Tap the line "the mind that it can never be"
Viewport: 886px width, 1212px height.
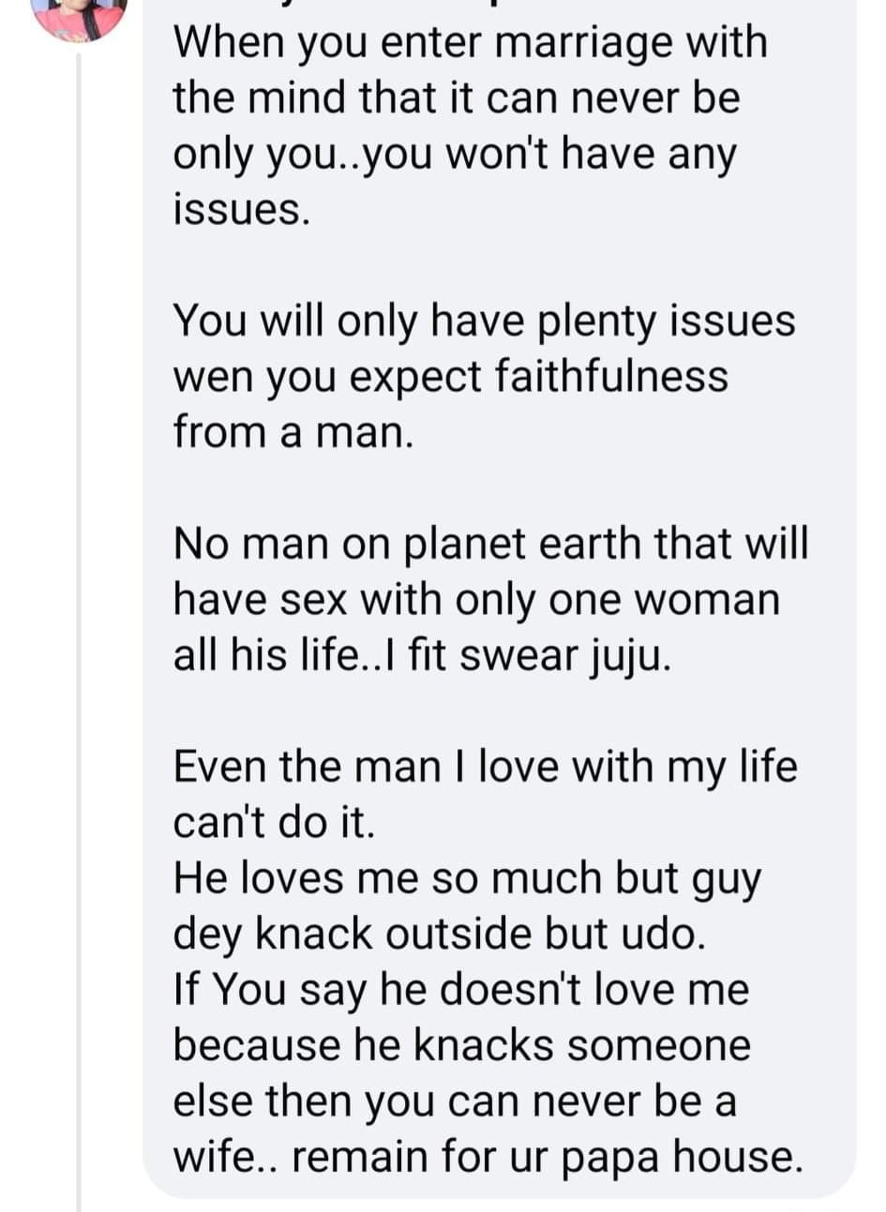[x=456, y=98]
